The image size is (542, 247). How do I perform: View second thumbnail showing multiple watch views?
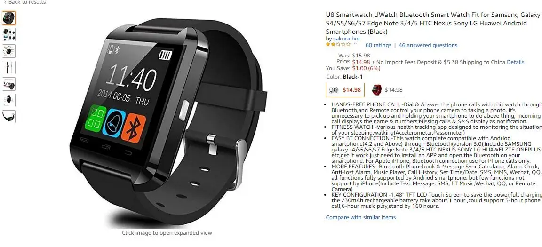[8, 34]
